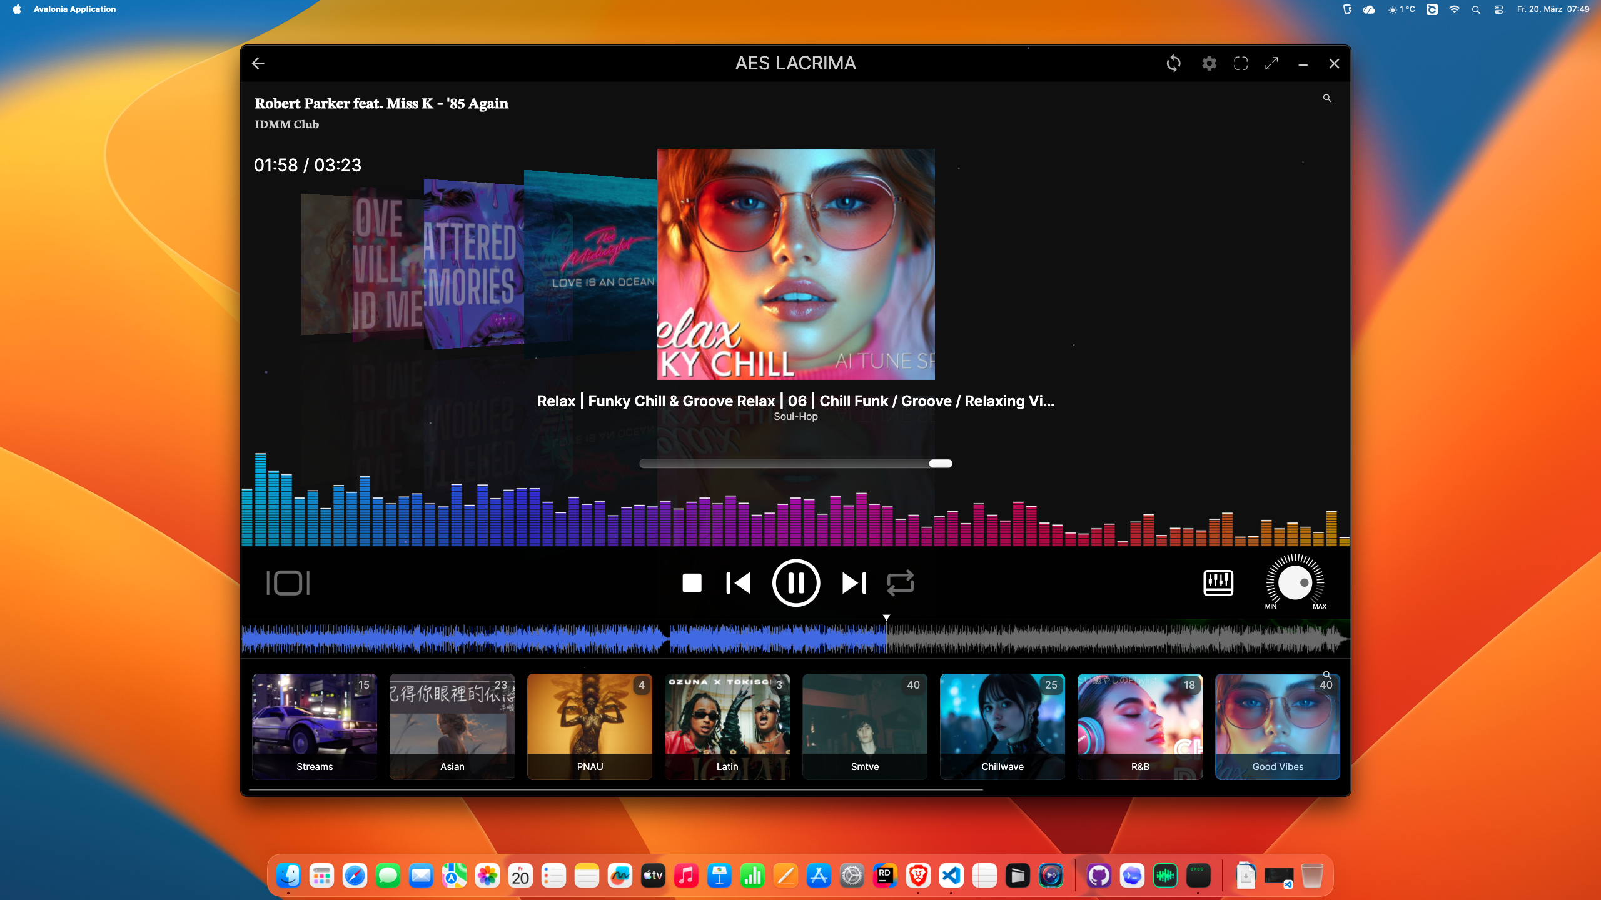Toggle the cover carousel view icon
Image resolution: width=1601 pixels, height=900 pixels.
tap(288, 583)
